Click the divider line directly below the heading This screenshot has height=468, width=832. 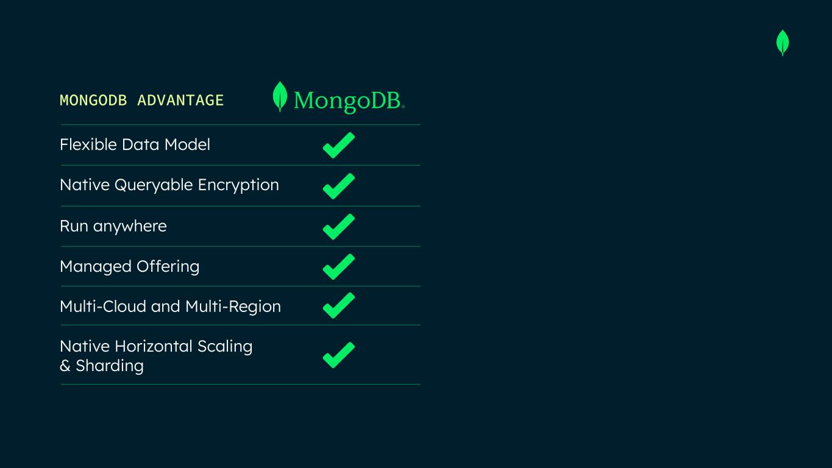point(240,124)
